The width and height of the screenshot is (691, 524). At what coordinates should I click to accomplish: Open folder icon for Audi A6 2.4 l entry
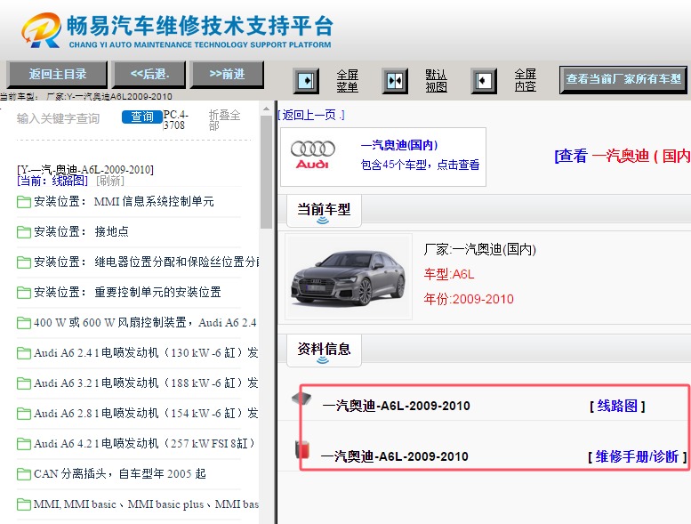(x=23, y=353)
